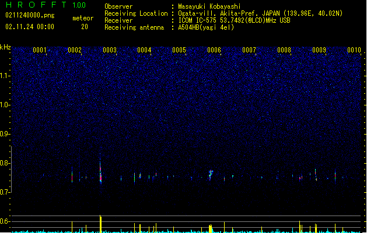Click time marker 0003

110,50
